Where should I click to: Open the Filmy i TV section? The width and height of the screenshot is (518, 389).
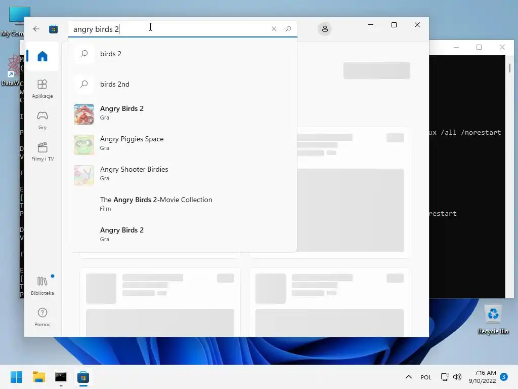click(x=42, y=152)
